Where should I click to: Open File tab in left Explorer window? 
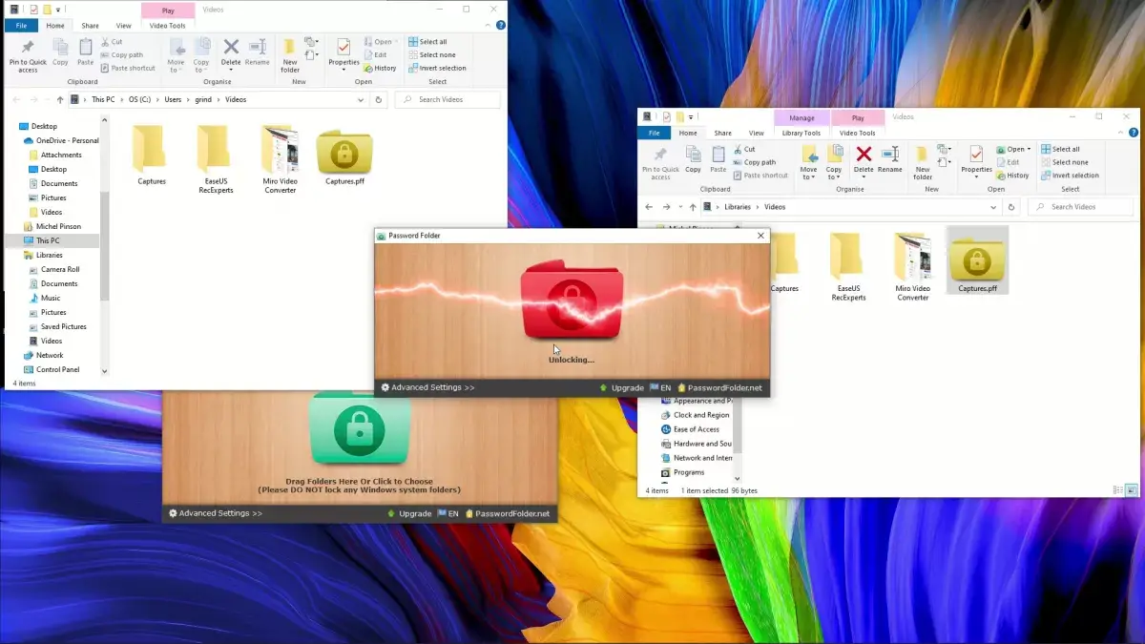point(21,26)
